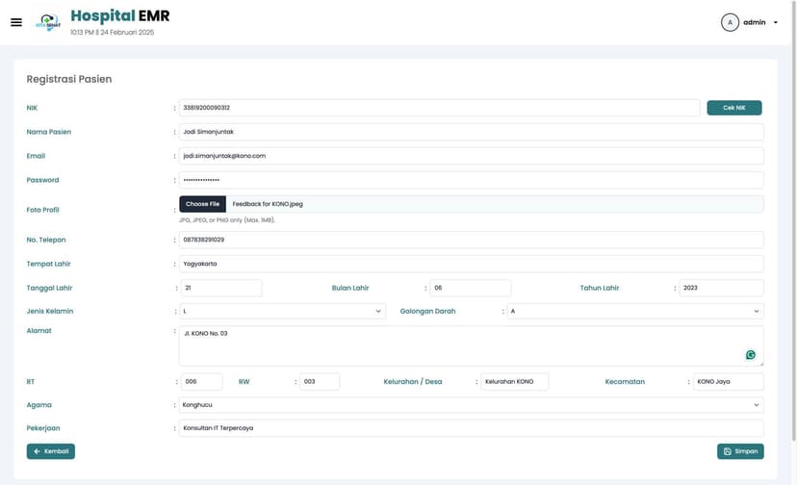Click the green chat icon in Alamat field

click(750, 355)
